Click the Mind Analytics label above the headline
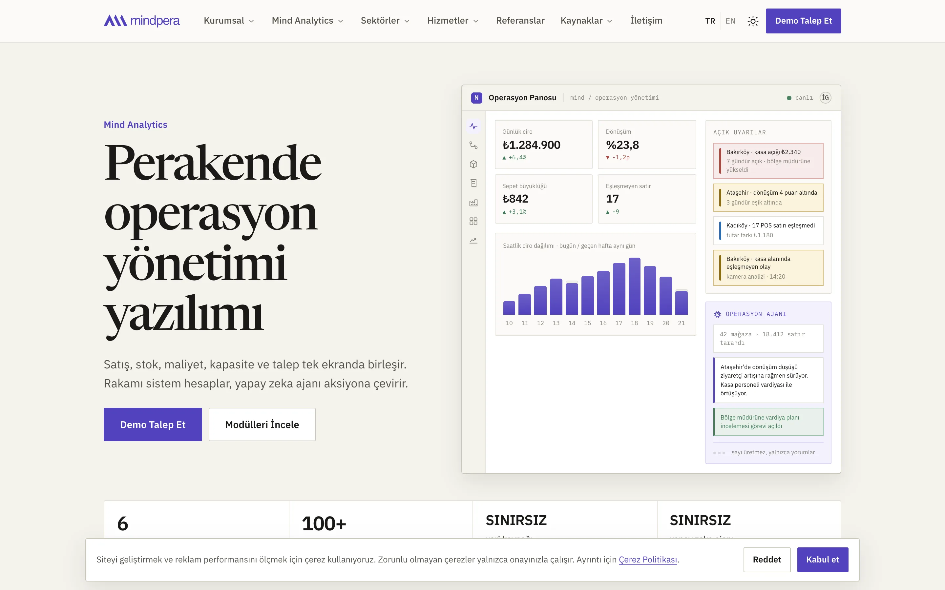The width and height of the screenshot is (945, 590). pyautogui.click(x=136, y=125)
